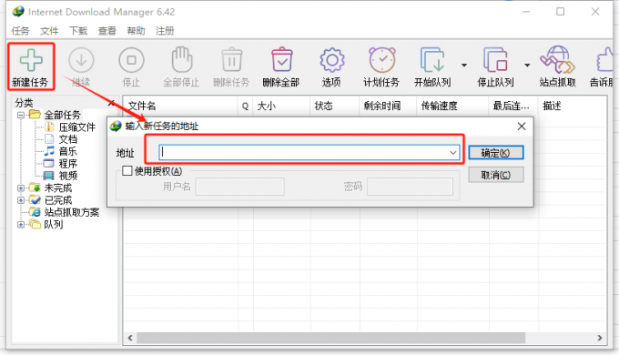Sort by 最后连… column header

tap(513, 106)
